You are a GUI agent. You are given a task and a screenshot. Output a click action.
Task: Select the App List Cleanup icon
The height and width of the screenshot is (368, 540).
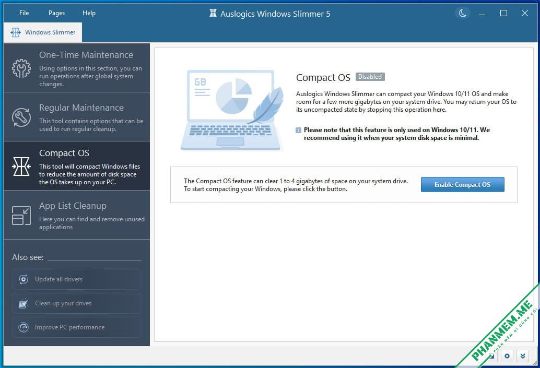pyautogui.click(x=21, y=216)
